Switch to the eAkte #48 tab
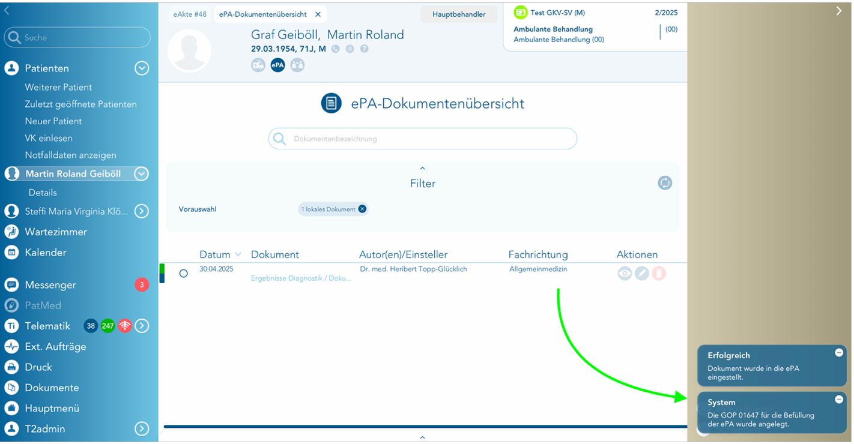The width and height of the screenshot is (854, 444). click(189, 14)
